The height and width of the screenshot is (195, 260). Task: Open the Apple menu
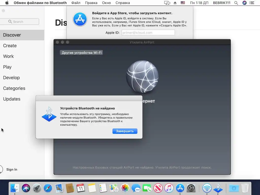tap(7, 3)
